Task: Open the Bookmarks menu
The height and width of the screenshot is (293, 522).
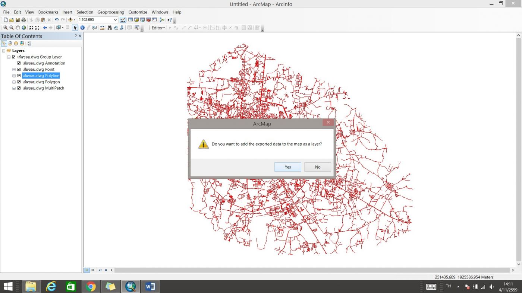Action: (48, 12)
